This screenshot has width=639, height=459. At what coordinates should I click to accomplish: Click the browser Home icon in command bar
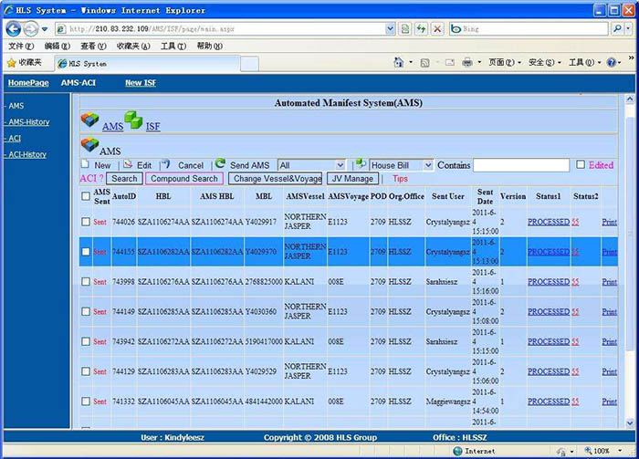[x=398, y=63]
